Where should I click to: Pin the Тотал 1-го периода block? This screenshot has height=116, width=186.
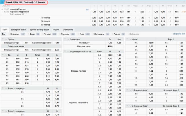pyautogui.click(x=3, y=88)
